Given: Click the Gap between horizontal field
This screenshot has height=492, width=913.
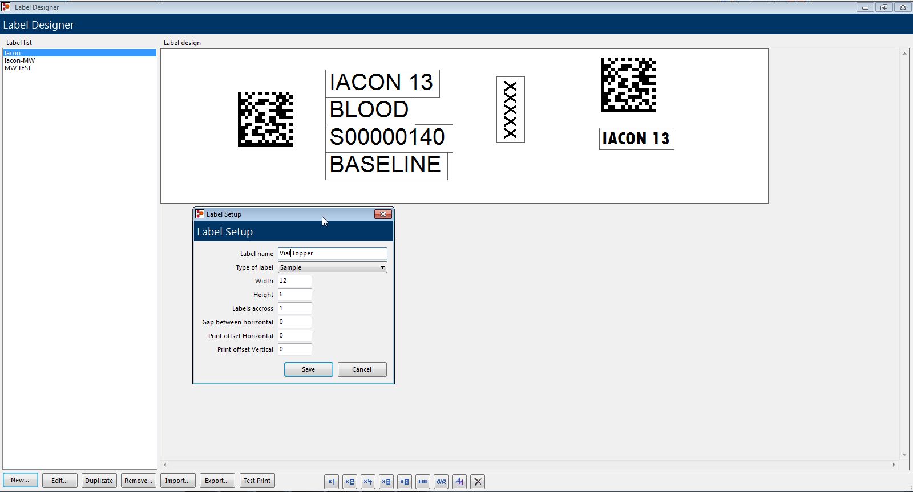Looking at the screenshot, I should pyautogui.click(x=295, y=322).
